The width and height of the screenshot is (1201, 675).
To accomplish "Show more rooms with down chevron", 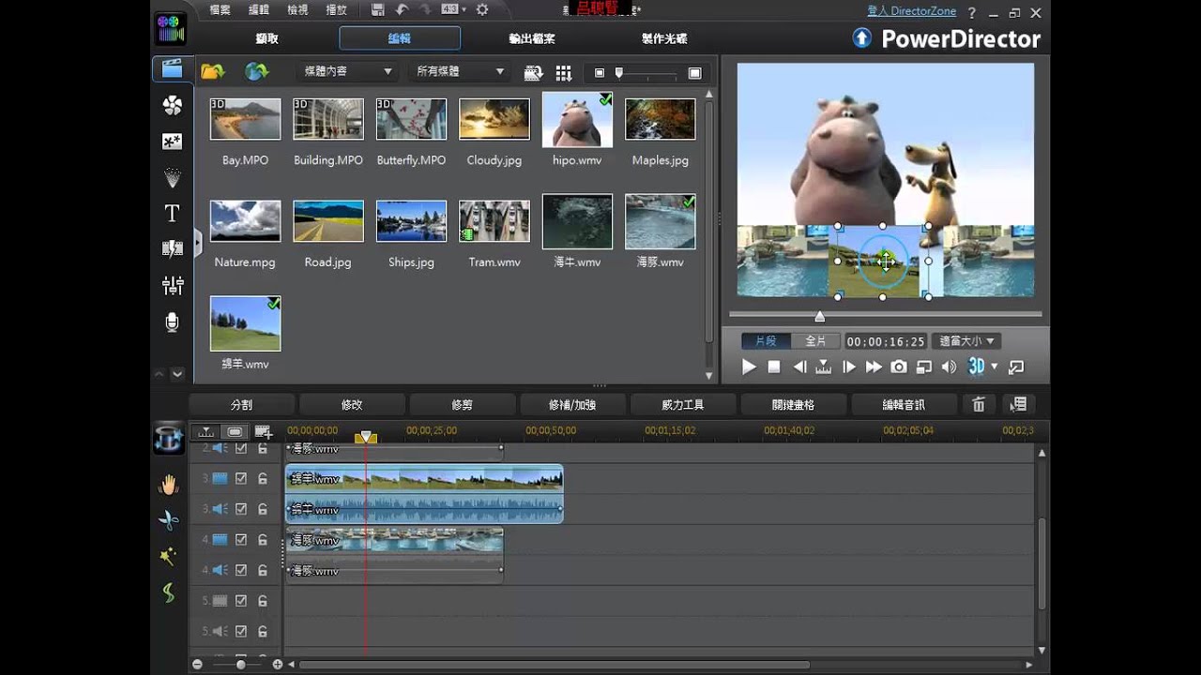I will 177,373.
